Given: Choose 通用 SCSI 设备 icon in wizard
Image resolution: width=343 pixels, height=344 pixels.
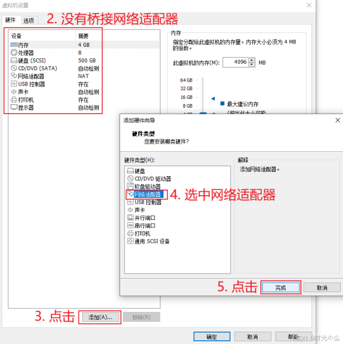Looking at the screenshot, I should tap(131, 241).
